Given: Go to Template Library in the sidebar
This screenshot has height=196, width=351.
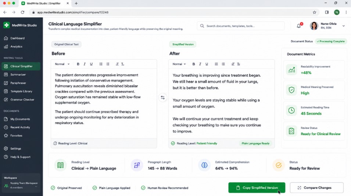Looking at the screenshot, I should [21, 91].
